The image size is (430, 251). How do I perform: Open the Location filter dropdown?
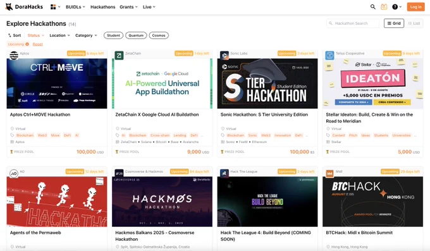tap(60, 35)
